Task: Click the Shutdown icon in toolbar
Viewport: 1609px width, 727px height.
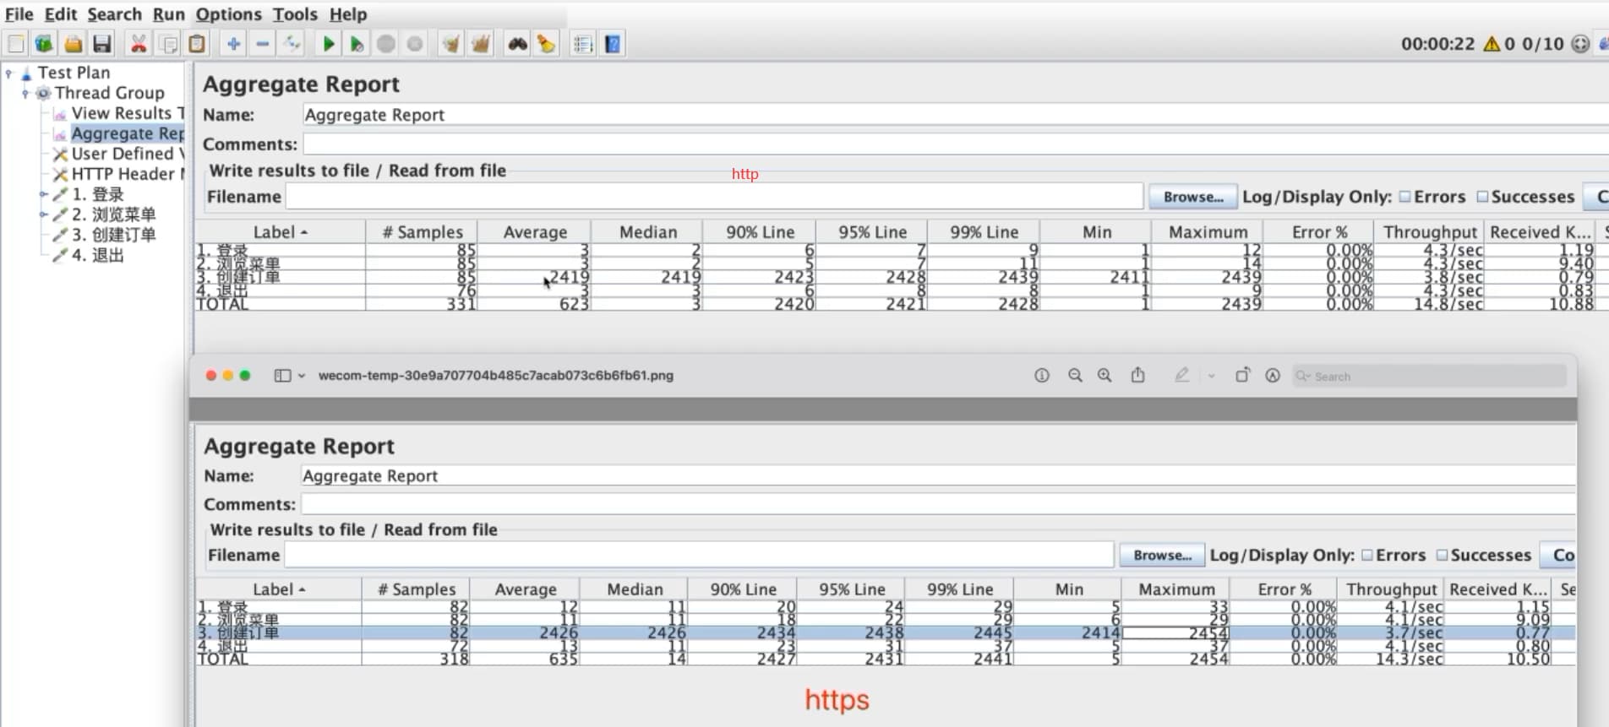Action: click(x=415, y=44)
